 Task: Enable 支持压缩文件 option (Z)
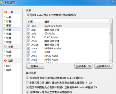click(28, 83)
